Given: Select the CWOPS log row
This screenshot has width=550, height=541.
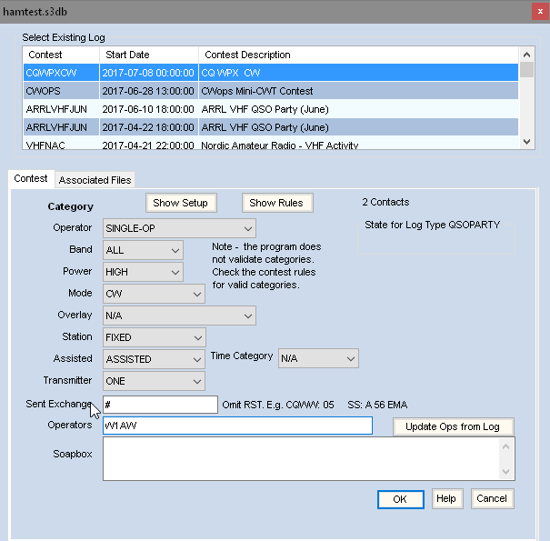Looking at the screenshot, I should (x=270, y=91).
